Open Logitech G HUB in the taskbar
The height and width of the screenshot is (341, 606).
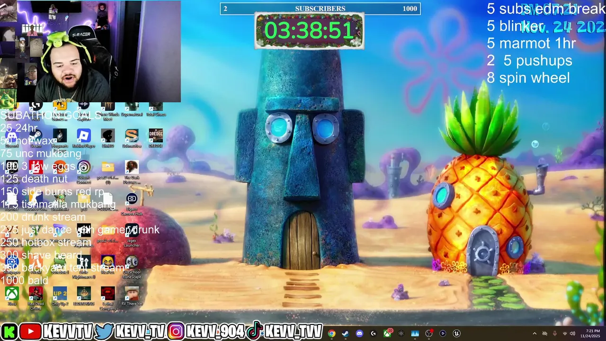click(373, 333)
